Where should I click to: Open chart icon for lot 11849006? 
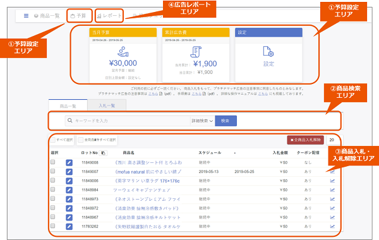point(333,181)
